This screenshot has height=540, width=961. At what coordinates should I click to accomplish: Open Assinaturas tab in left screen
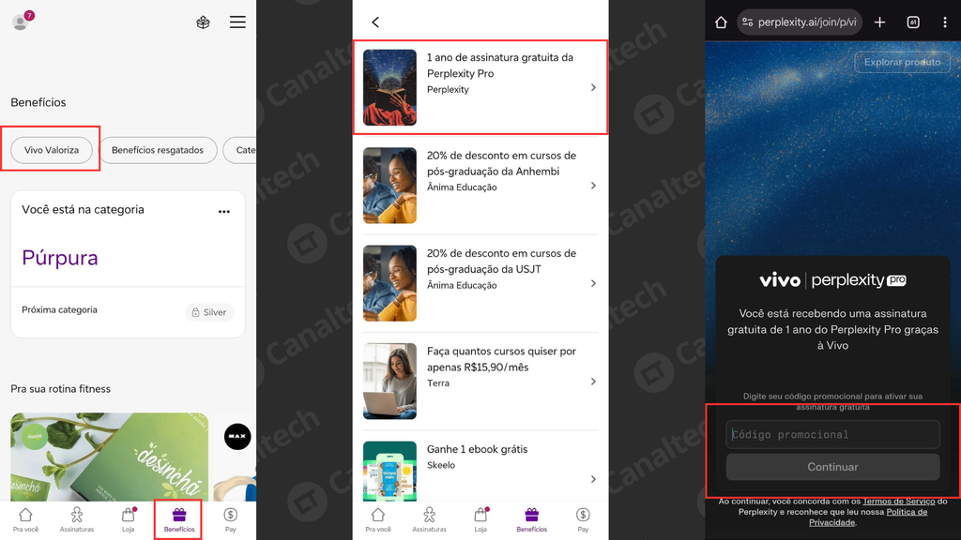point(77,519)
